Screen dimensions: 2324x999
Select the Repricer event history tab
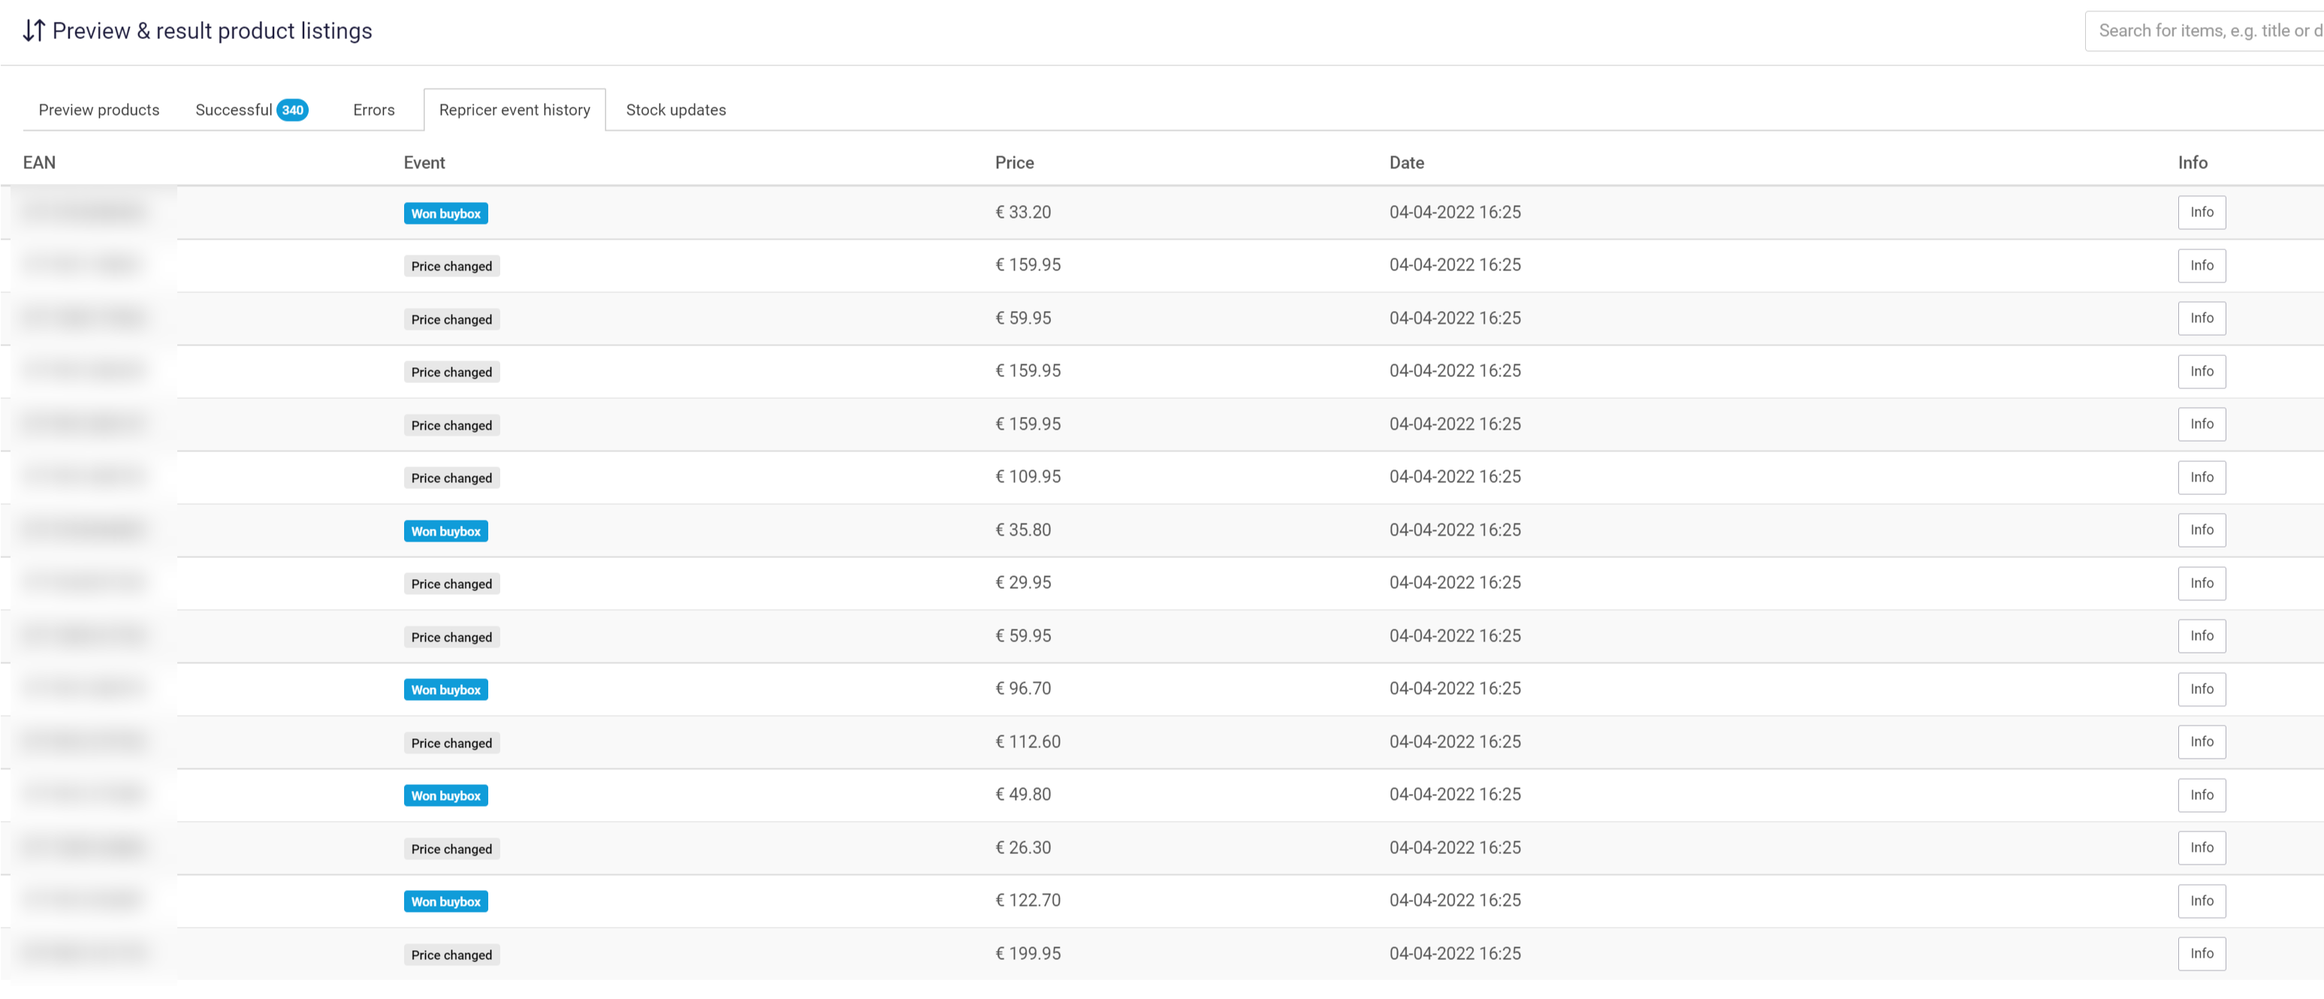[x=515, y=110]
